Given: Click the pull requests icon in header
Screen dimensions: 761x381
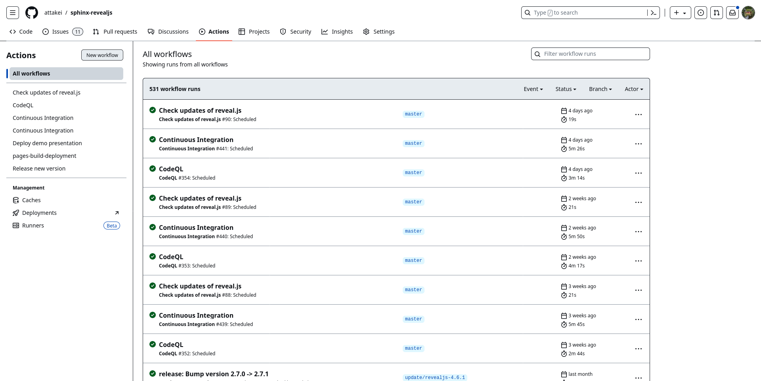Looking at the screenshot, I should 717,13.
